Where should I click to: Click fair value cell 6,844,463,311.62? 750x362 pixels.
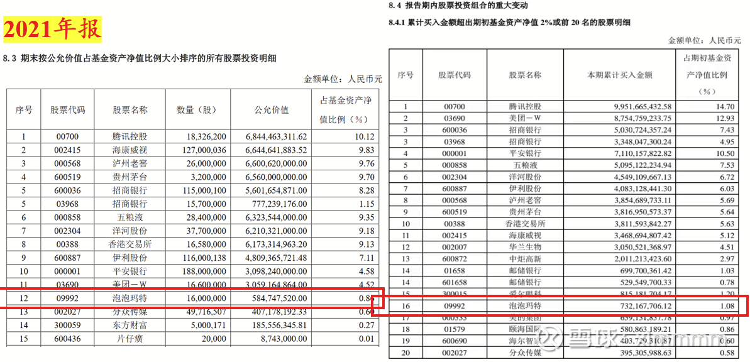(x=277, y=137)
